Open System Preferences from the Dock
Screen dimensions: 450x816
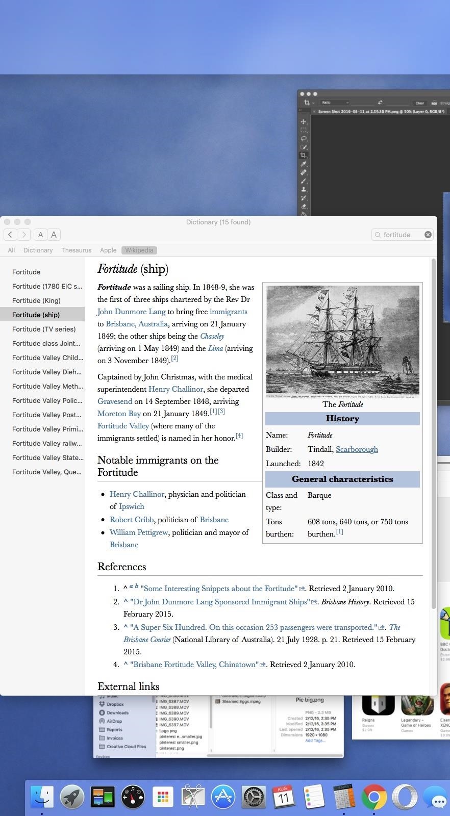point(253,796)
